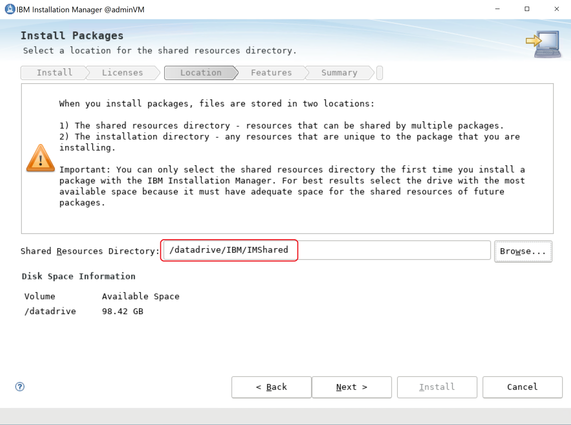Click the warning triangle icon
Viewport: 571px width, 425px height.
40,157
